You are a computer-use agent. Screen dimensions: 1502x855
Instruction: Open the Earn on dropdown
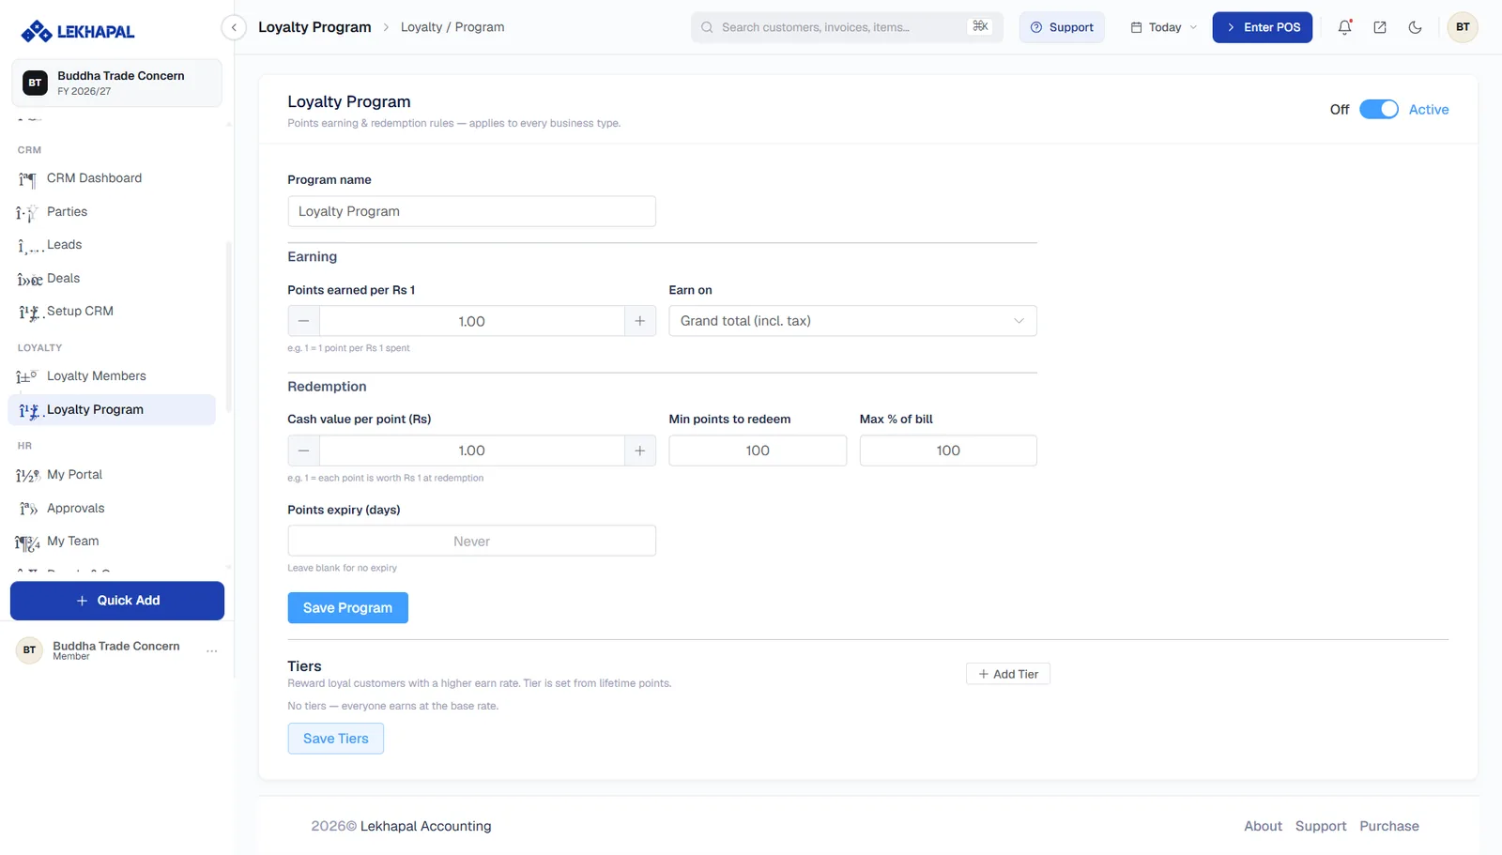coord(852,321)
